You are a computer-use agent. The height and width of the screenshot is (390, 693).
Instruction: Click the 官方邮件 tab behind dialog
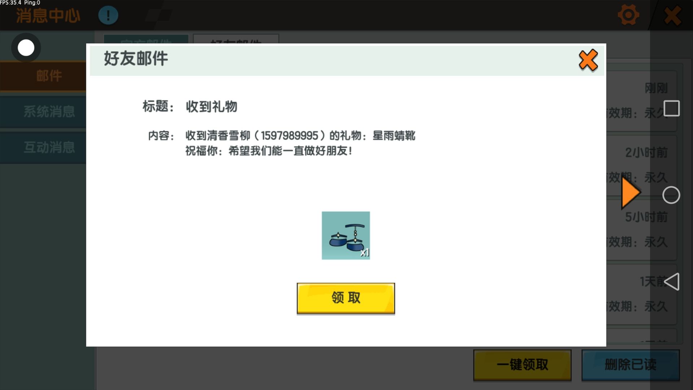(x=146, y=39)
